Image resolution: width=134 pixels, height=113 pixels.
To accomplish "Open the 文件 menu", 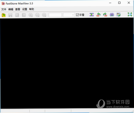I will [x=4, y=9].
